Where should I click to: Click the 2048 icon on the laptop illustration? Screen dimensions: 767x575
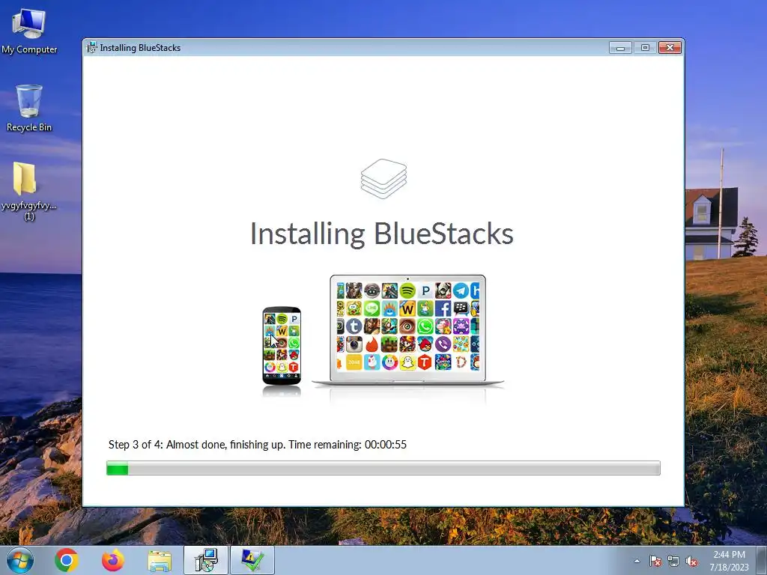354,362
